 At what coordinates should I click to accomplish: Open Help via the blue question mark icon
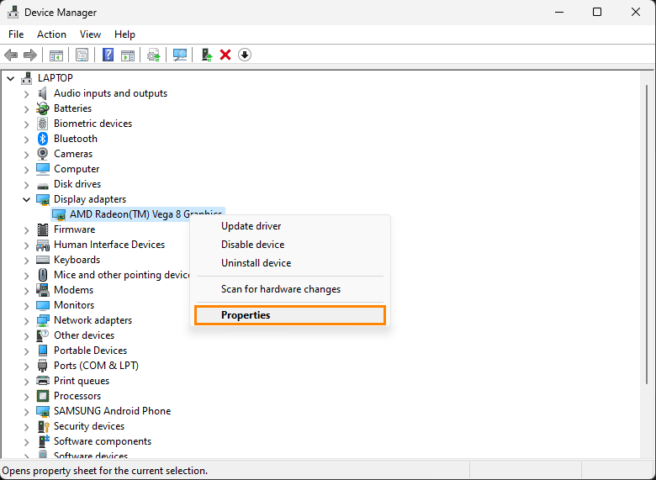coord(108,55)
